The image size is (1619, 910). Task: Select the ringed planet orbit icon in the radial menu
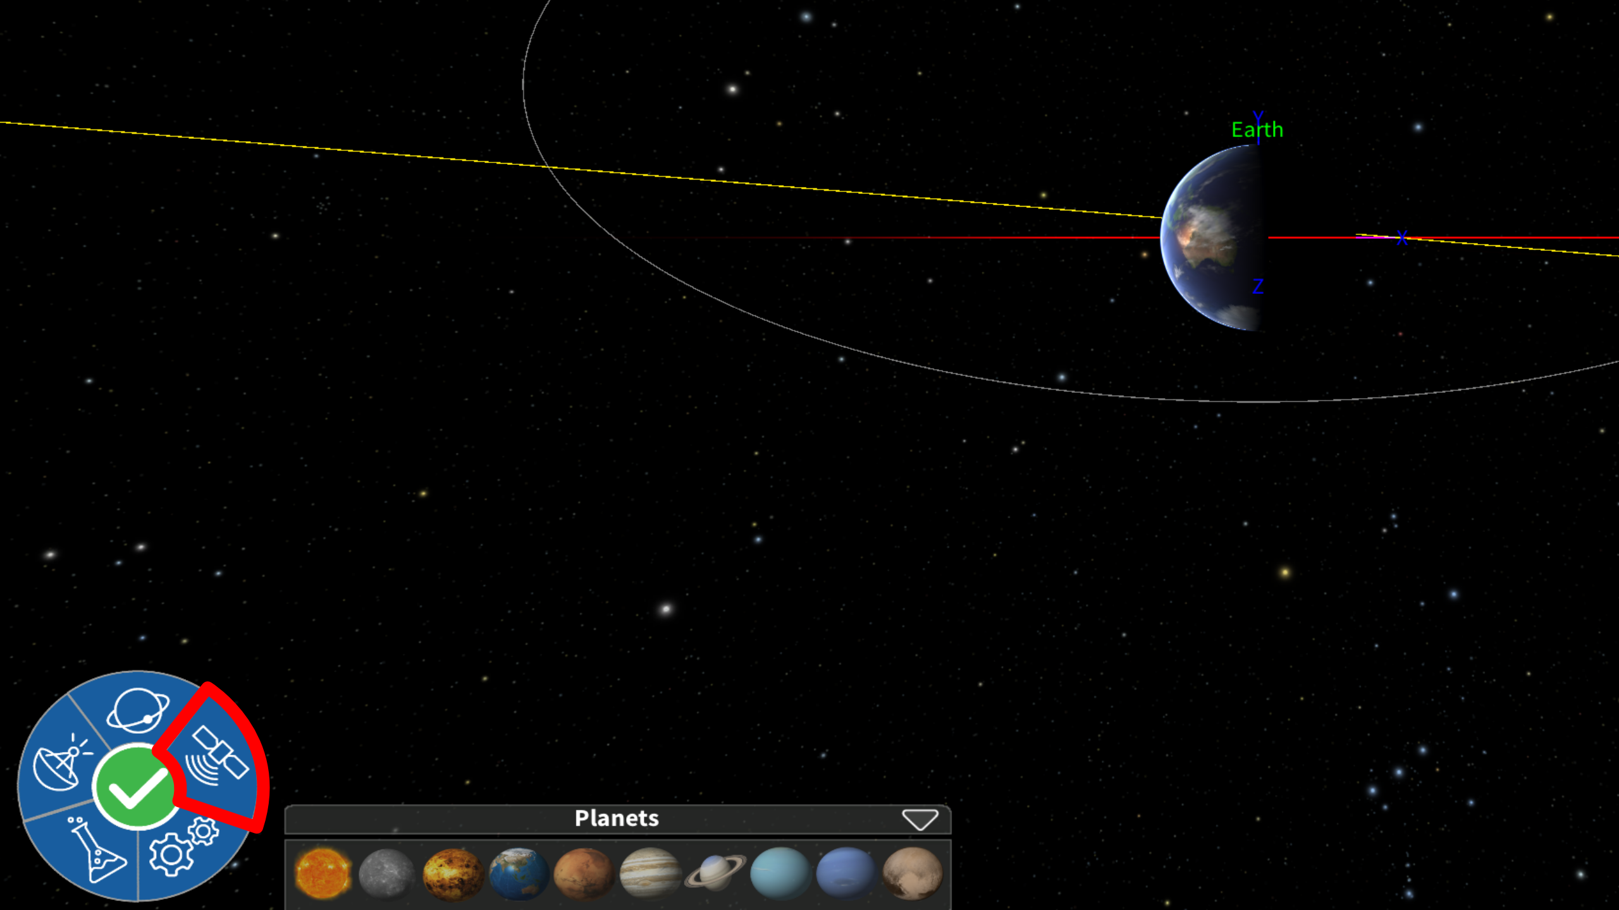pyautogui.click(x=138, y=710)
